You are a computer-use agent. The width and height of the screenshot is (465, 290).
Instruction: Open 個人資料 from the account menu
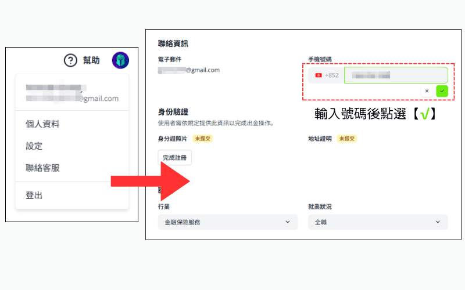[x=42, y=124]
